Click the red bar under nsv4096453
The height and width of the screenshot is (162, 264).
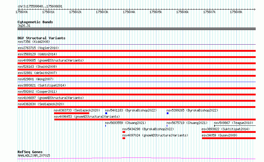155,119
